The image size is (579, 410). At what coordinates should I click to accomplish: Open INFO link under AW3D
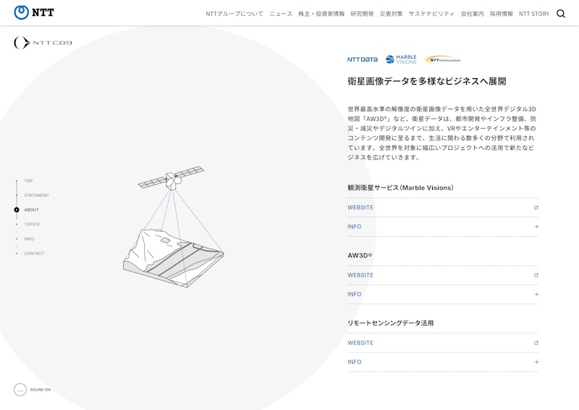click(443, 294)
